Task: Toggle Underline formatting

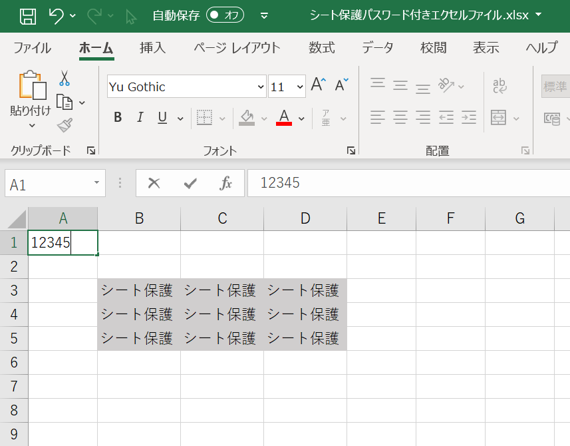Action: coord(162,118)
